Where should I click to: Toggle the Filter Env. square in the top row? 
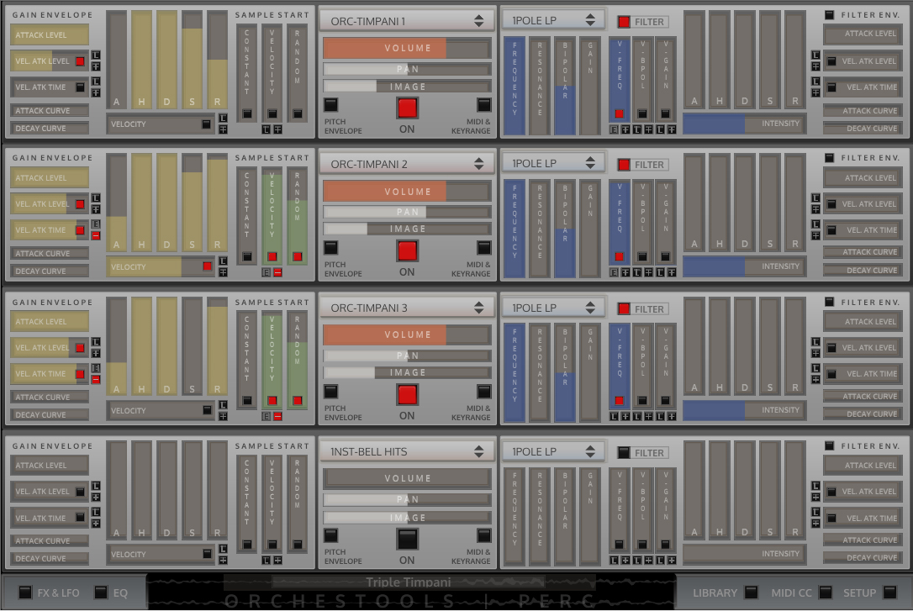pos(830,14)
